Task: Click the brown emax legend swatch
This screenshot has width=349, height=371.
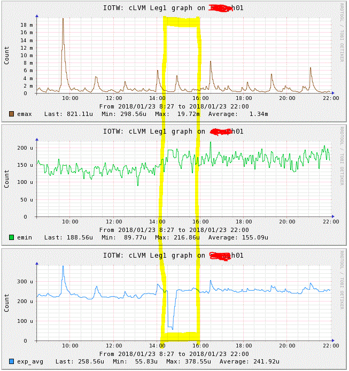Action: (11, 114)
